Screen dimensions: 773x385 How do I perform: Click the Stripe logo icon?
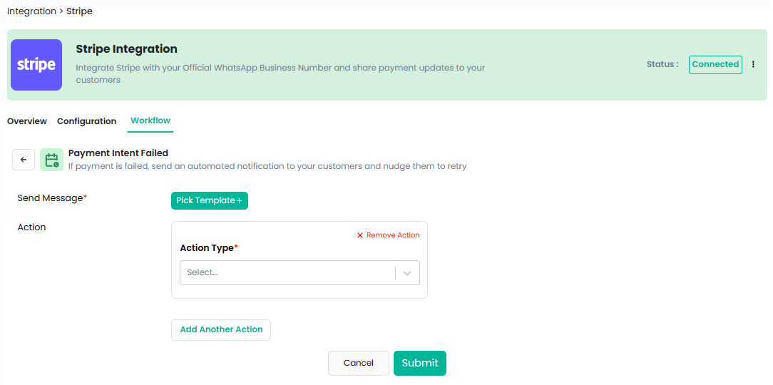point(36,65)
